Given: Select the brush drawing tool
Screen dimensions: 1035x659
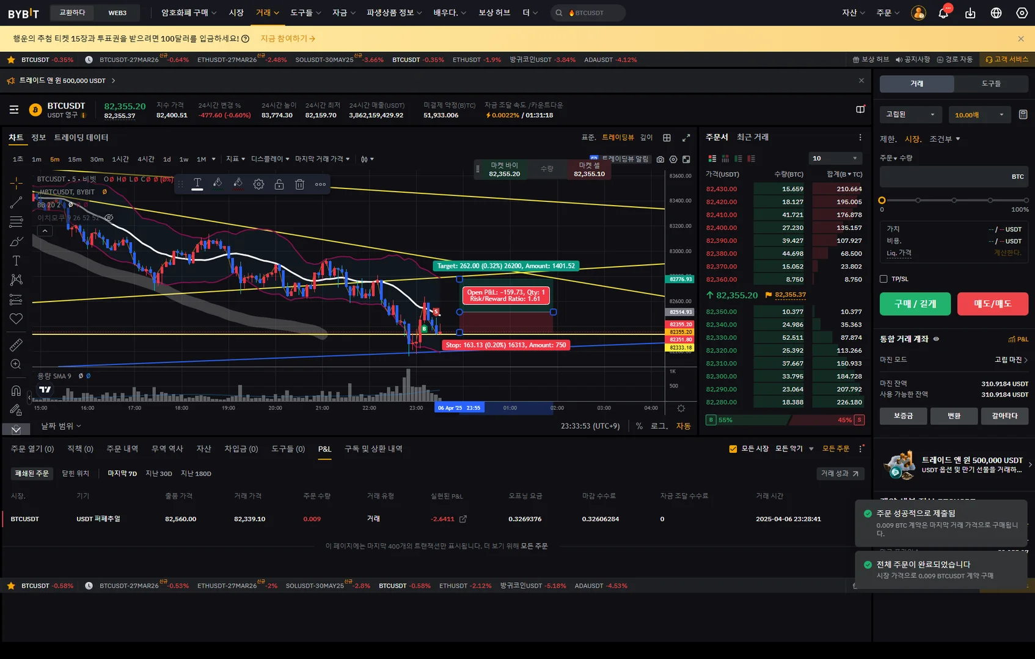Looking at the screenshot, I should (x=16, y=242).
